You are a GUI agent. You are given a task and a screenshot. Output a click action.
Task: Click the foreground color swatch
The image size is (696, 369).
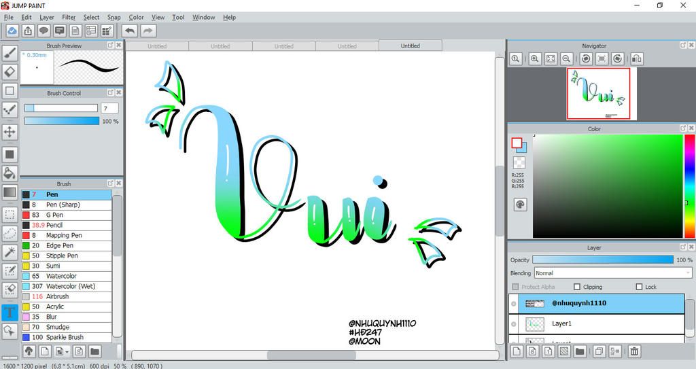(517, 143)
